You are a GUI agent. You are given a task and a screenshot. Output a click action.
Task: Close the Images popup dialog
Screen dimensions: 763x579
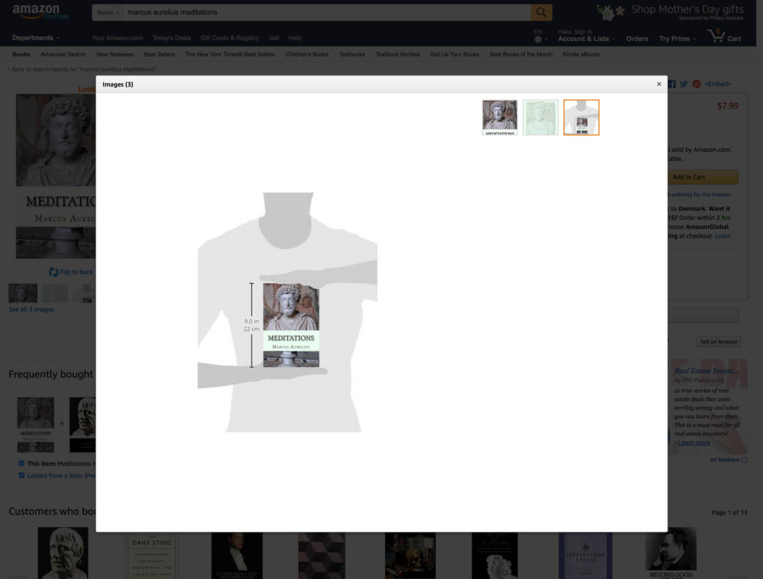[659, 84]
